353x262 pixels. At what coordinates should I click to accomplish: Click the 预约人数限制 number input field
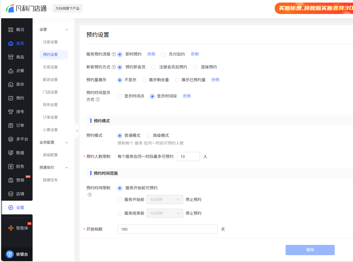coord(188,157)
